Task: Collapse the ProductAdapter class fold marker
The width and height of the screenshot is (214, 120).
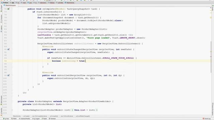Action: [x=12, y=101]
